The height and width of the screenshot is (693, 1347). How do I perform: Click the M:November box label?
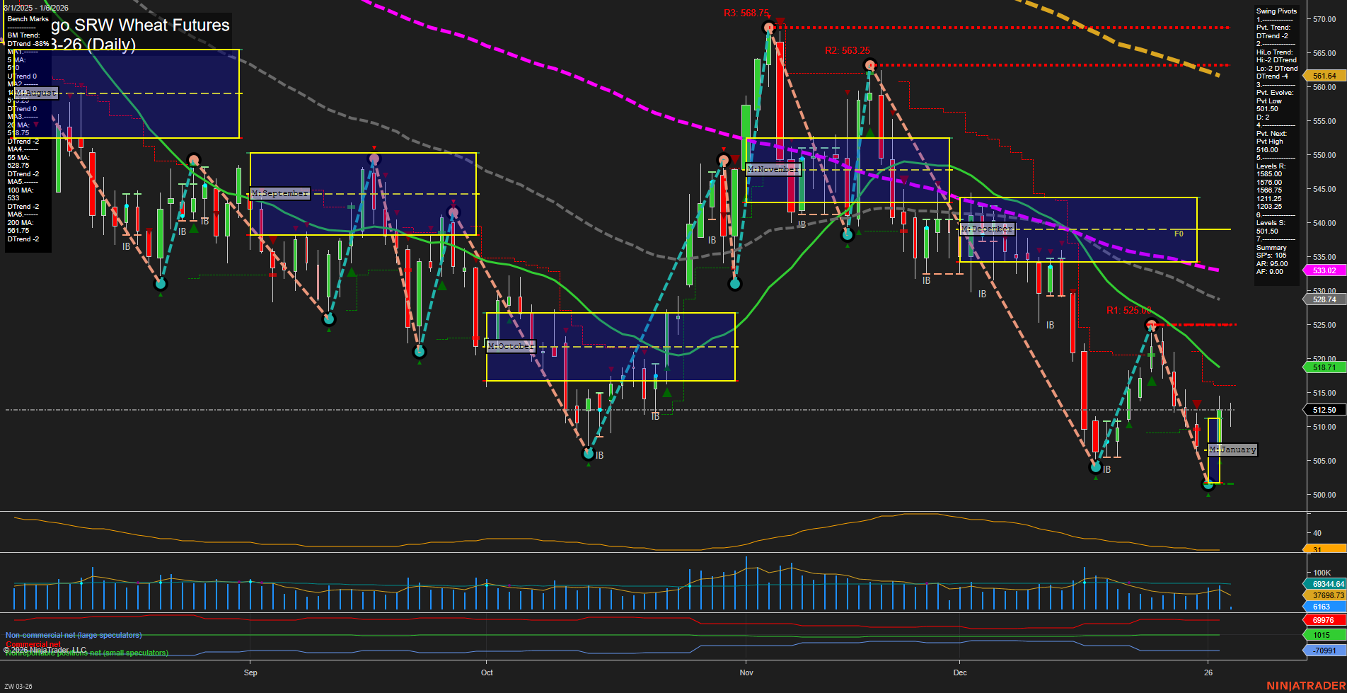773,169
